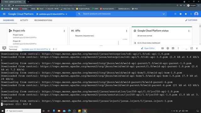The height and width of the screenshot is (113, 201).
Task: Minimize the Cloud Shell panel
Action: click(x=186, y=49)
